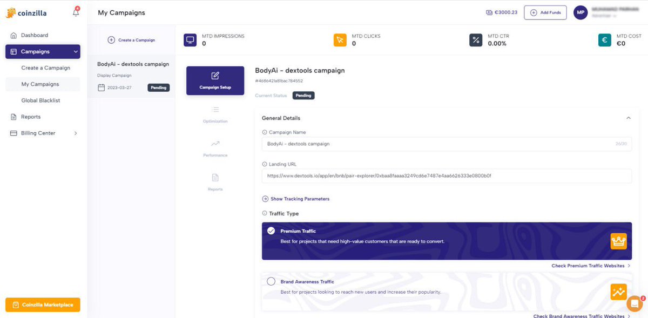Collapse the General Details section
Screen dimensions: 648x318
point(628,118)
